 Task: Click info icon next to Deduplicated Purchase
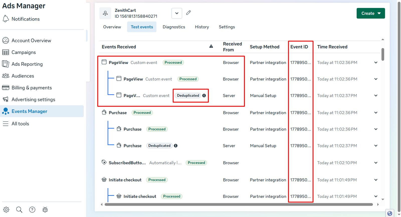click(x=176, y=146)
